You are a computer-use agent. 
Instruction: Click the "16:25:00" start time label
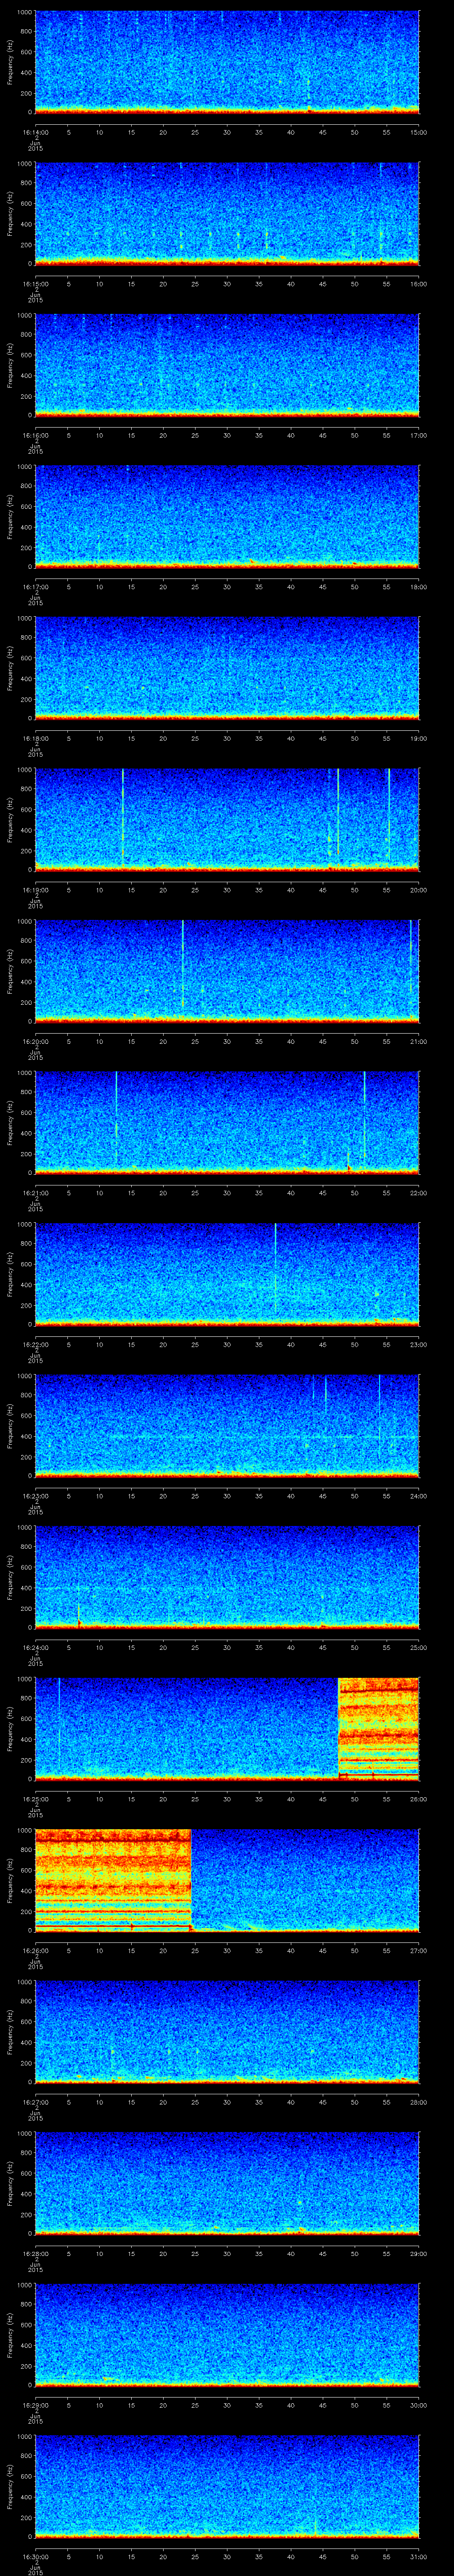click(x=35, y=1799)
